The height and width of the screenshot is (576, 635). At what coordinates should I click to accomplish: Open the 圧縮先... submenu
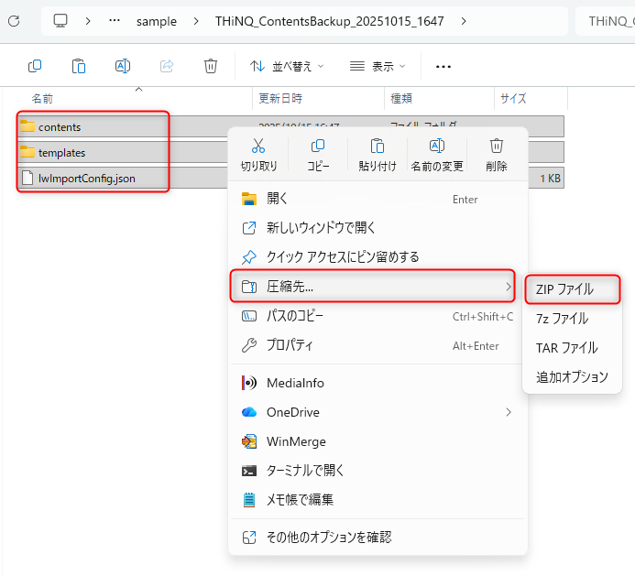[373, 287]
